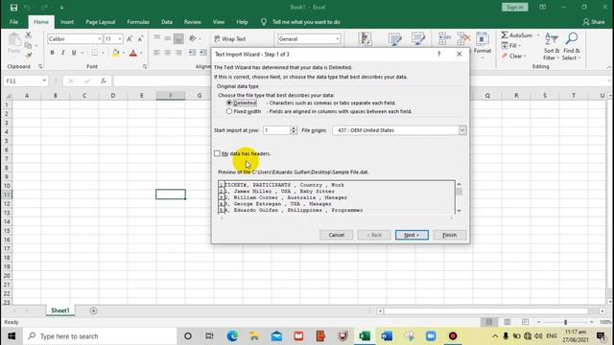Expand the Fill dropdown in Editing group
This screenshot has width=614, height=345.
(x=520, y=46)
